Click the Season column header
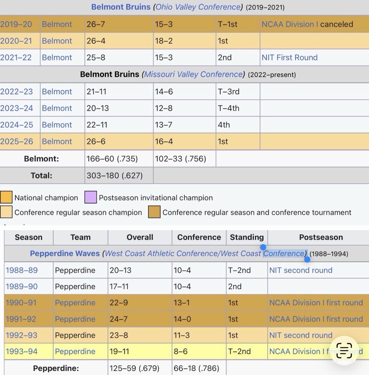The height and width of the screenshot is (375, 369). [x=28, y=237]
